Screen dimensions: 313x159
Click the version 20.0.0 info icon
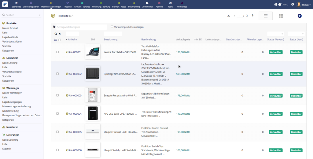(x=280, y=4)
